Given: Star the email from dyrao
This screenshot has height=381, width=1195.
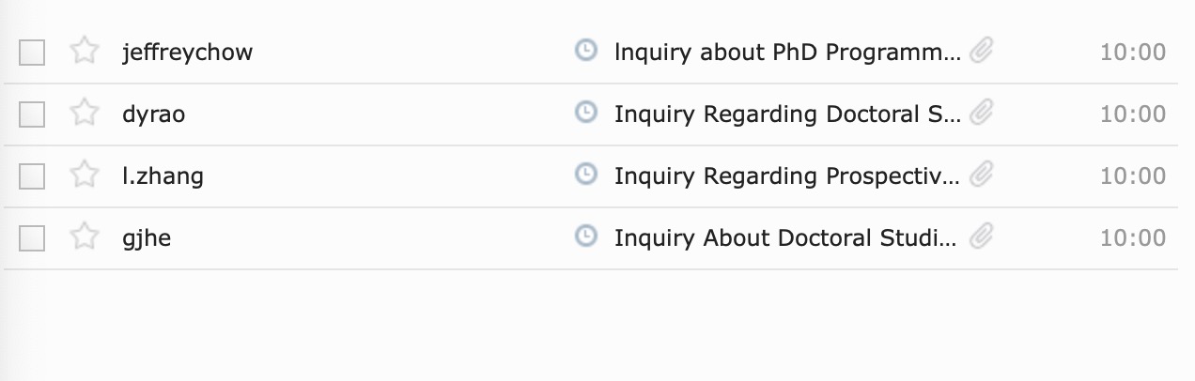Looking at the screenshot, I should click(85, 114).
